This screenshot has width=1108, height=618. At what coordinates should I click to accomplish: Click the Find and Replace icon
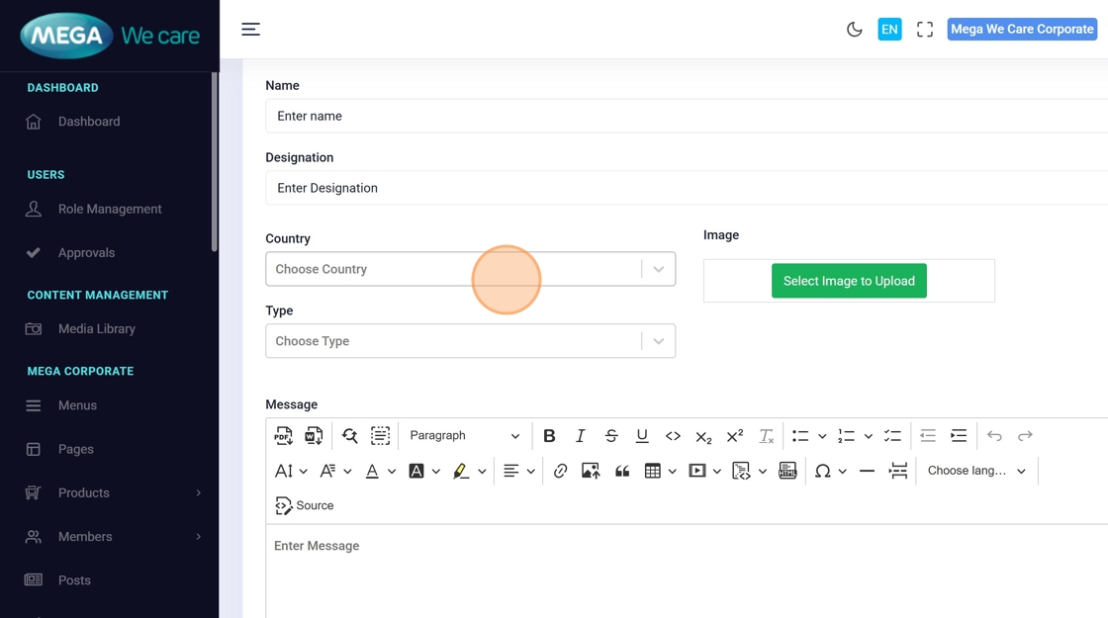pyautogui.click(x=349, y=436)
